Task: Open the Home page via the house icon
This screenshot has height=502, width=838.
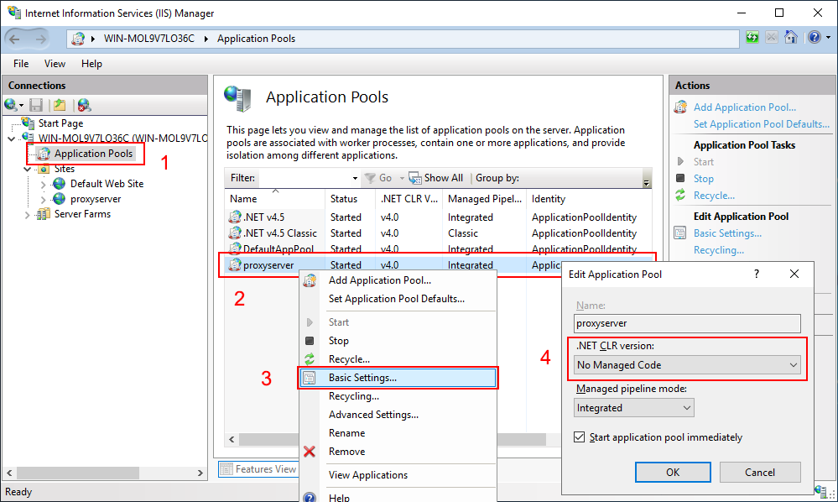Action: pos(791,38)
